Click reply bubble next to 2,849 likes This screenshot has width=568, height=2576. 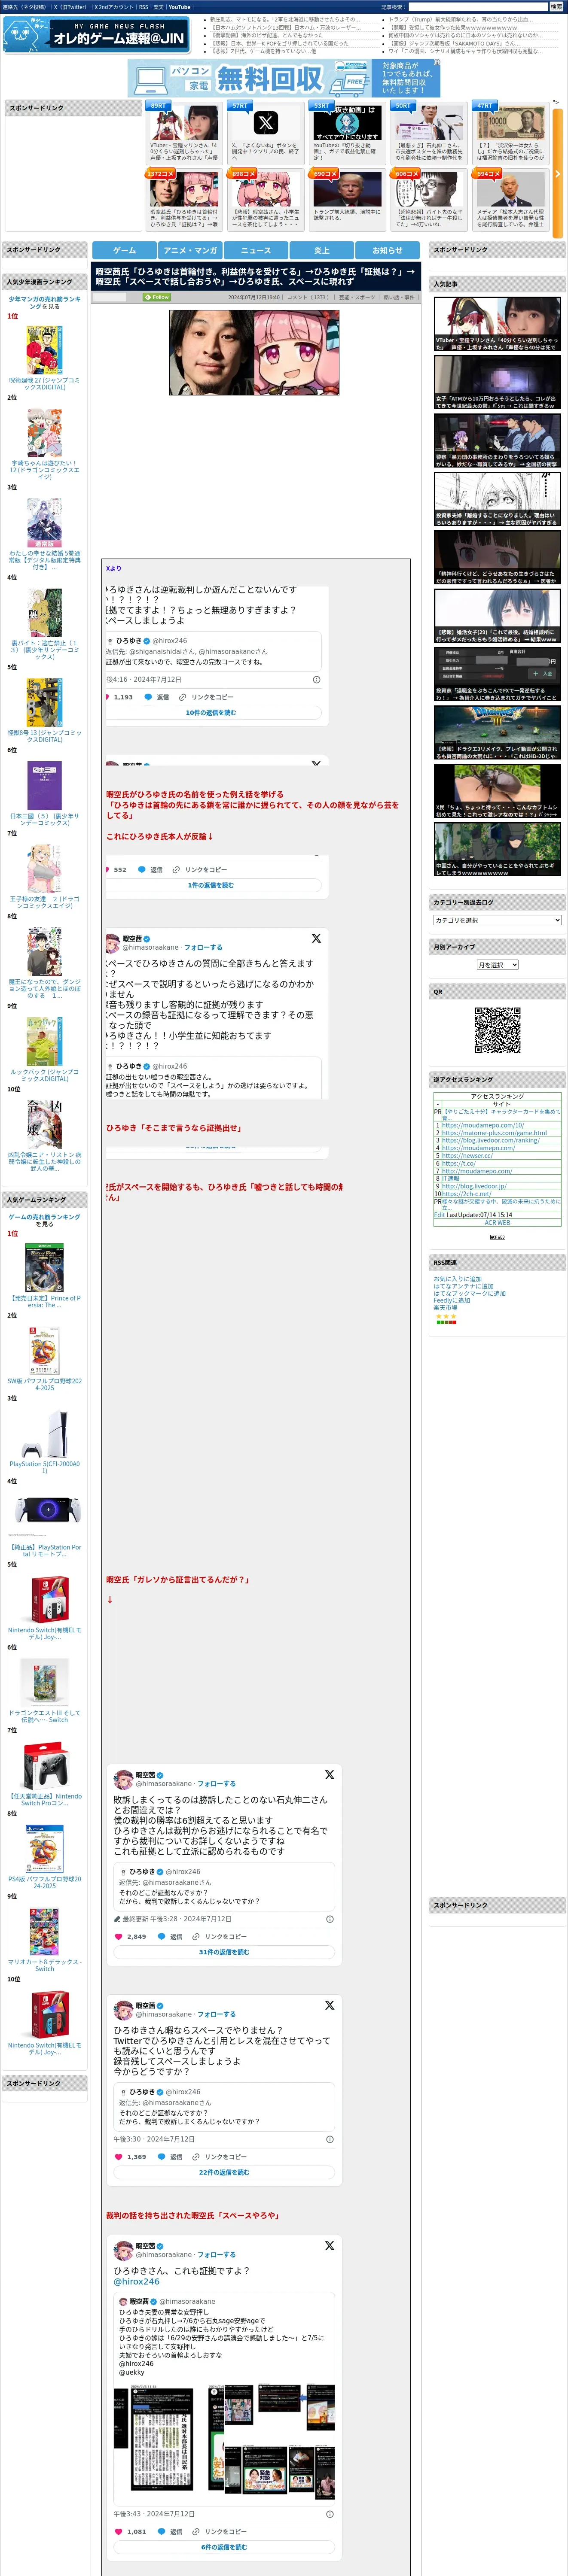click(x=162, y=1937)
